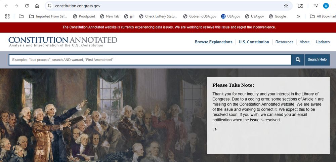The height and width of the screenshot is (162, 336).
Task: Open the Browse Explanations menu
Action: [213, 42]
